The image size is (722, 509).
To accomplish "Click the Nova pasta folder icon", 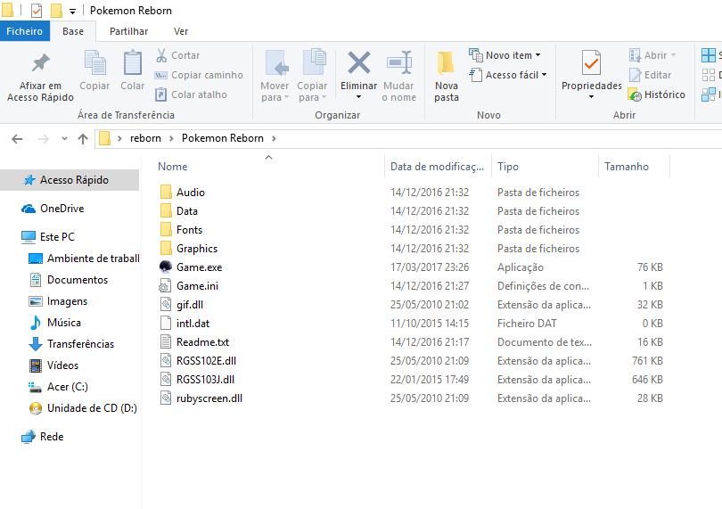I will point(447,64).
